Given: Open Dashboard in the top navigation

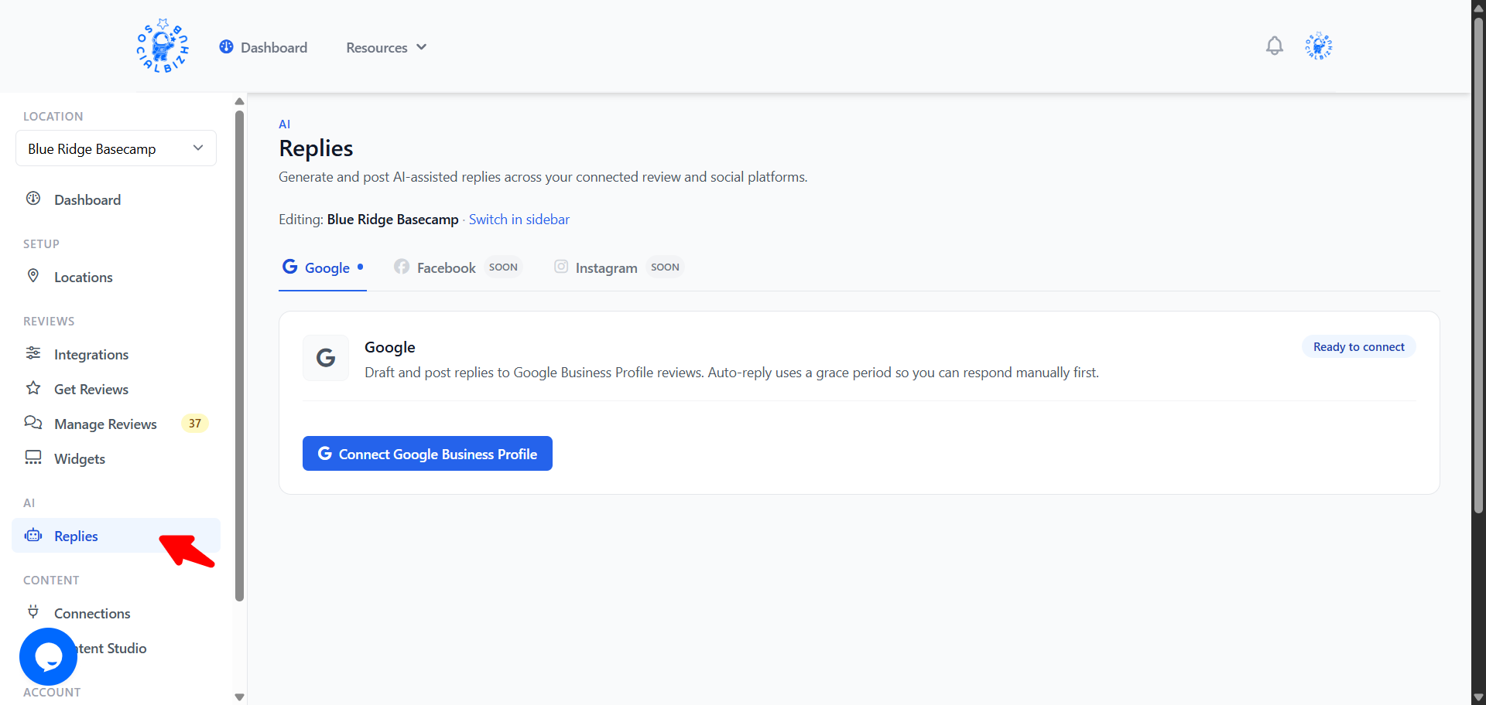Looking at the screenshot, I should click(x=263, y=47).
